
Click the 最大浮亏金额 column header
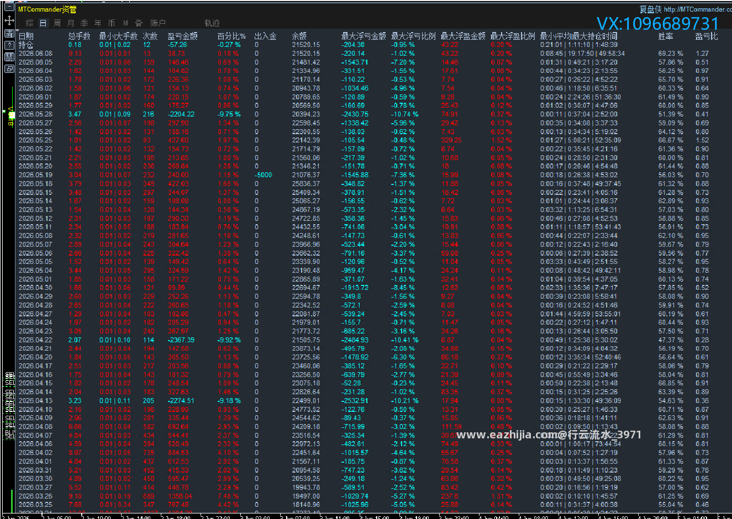pyautogui.click(x=364, y=36)
